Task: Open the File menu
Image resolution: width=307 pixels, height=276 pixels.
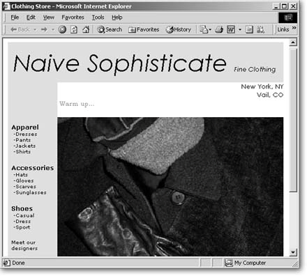Action: coord(15,17)
